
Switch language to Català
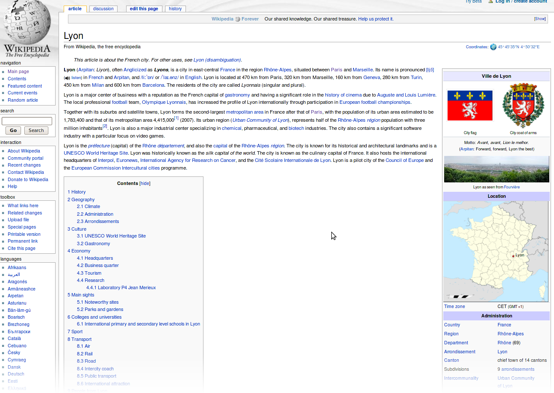[14, 338]
